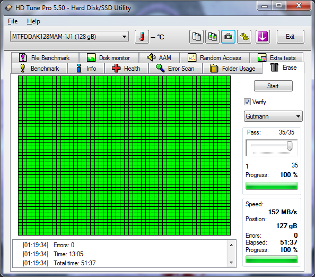Open options via wrench icon

point(244,37)
